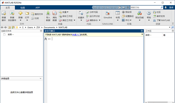Open the 新建 dropdown arrow
The image size is (175, 103).
point(20,20)
